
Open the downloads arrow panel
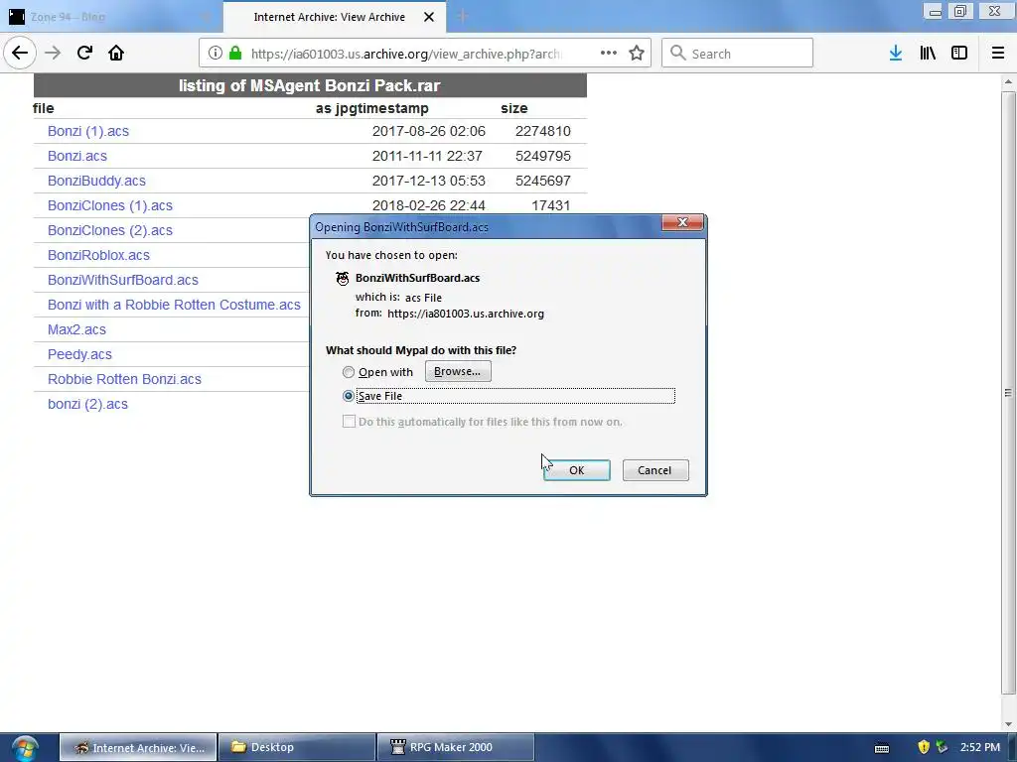coord(896,54)
